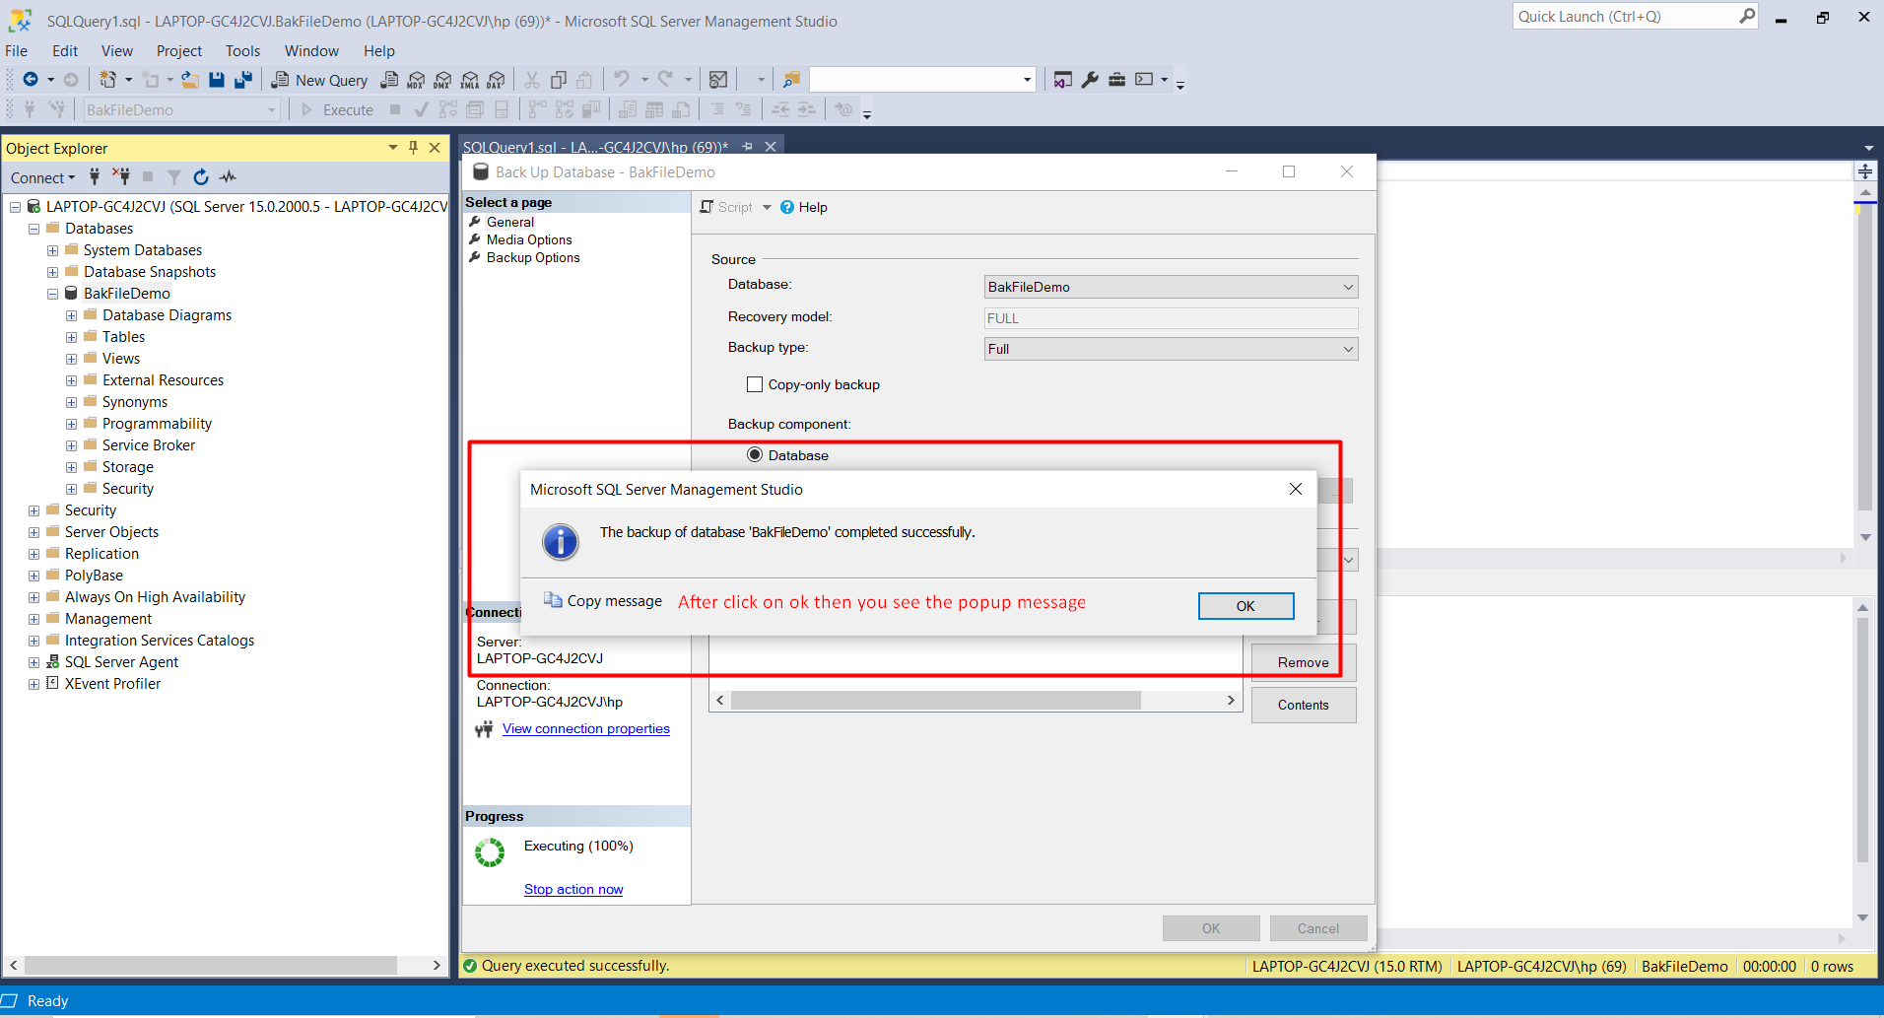The image size is (1884, 1018).
Task: Click the Properties wrench icon
Action: click(1090, 80)
